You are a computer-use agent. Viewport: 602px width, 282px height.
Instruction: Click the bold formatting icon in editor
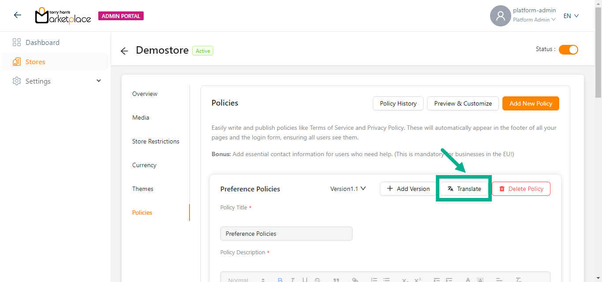[280, 280]
